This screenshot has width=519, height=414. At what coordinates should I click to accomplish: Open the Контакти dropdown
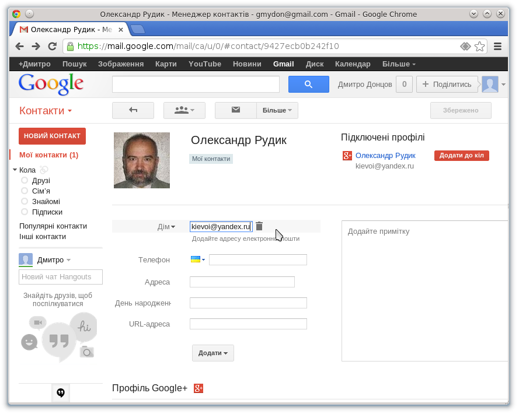46,111
